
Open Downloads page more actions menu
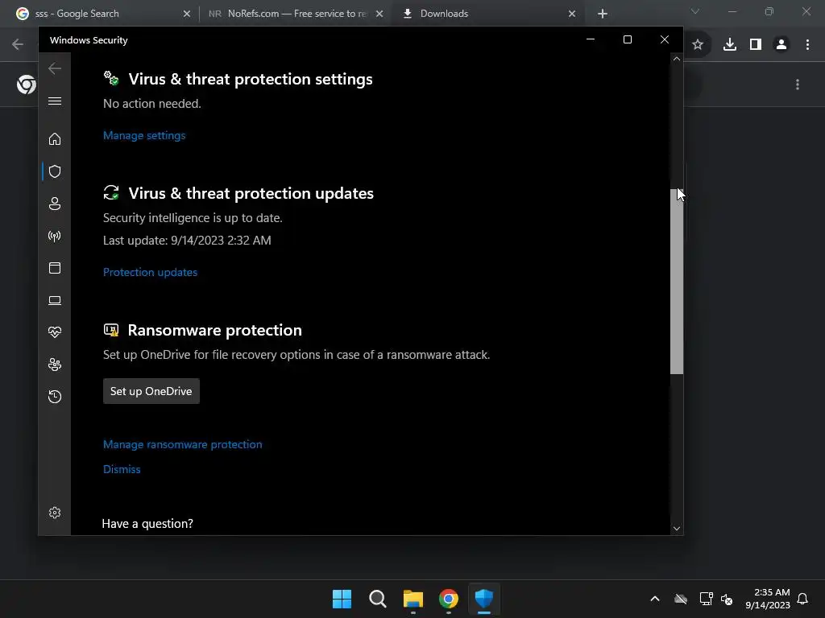point(798,84)
